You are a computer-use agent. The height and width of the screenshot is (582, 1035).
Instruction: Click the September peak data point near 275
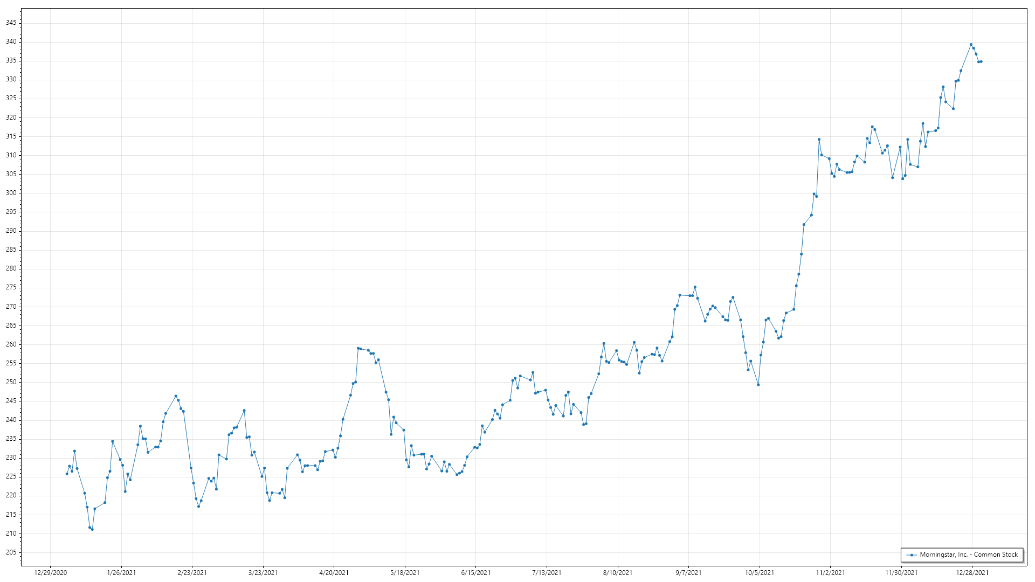695,287
